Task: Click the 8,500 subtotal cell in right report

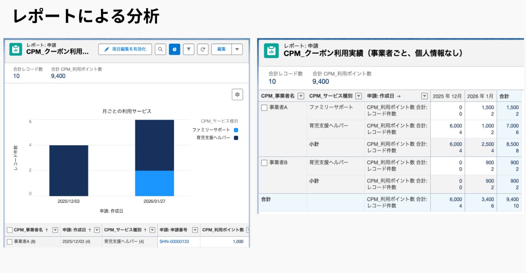Action: (x=513, y=144)
